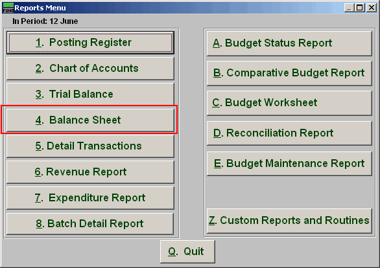The image size is (380, 268).
Task: Open Detail Transactions report
Action: click(90, 146)
